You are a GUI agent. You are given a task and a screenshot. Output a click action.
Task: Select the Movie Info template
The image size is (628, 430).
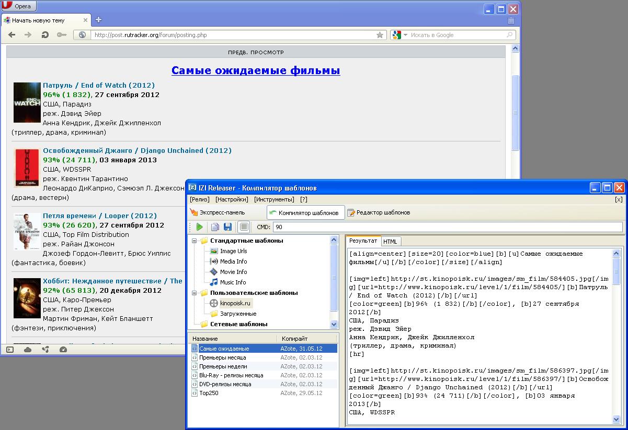[234, 272]
